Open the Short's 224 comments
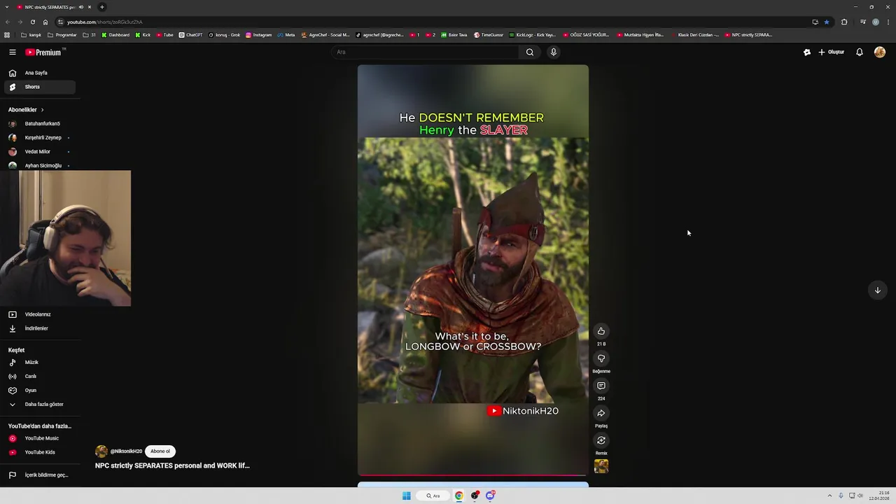 pos(601,386)
